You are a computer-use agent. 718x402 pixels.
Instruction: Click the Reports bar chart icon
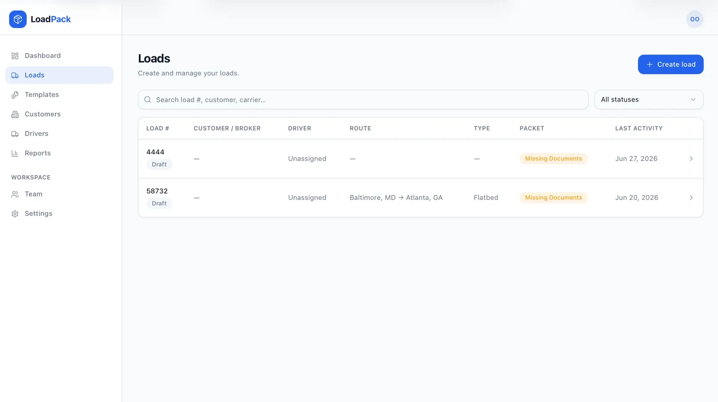(15, 153)
